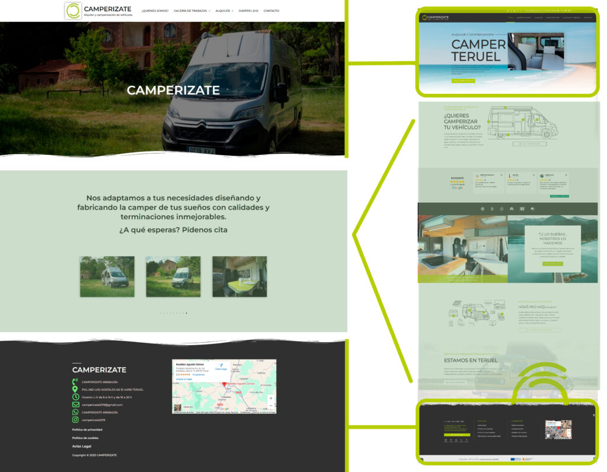Click the Google reviews rating badge
This screenshot has height=472, width=607.
click(457, 183)
